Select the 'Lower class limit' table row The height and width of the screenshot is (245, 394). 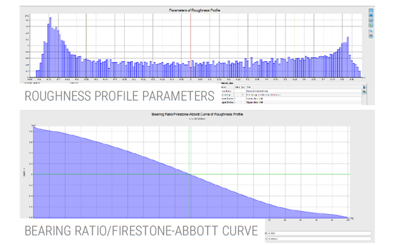tap(291, 99)
